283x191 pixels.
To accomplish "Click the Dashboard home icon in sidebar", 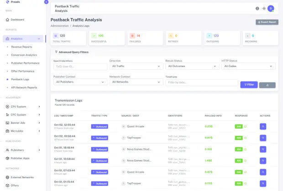I will click(x=7, y=20).
